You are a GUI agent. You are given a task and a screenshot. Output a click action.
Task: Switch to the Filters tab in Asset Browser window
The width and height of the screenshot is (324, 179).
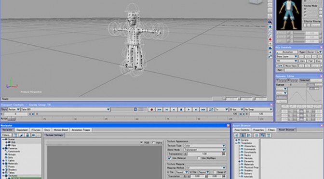click(x=271, y=130)
